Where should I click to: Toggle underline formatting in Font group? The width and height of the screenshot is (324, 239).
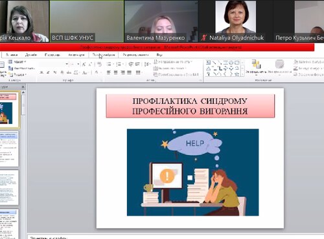[55, 72]
